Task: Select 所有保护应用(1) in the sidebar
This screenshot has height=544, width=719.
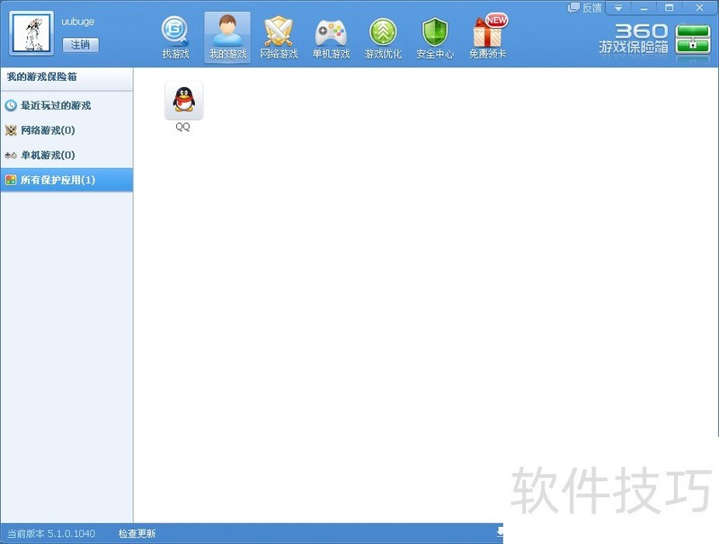Action: click(x=67, y=180)
